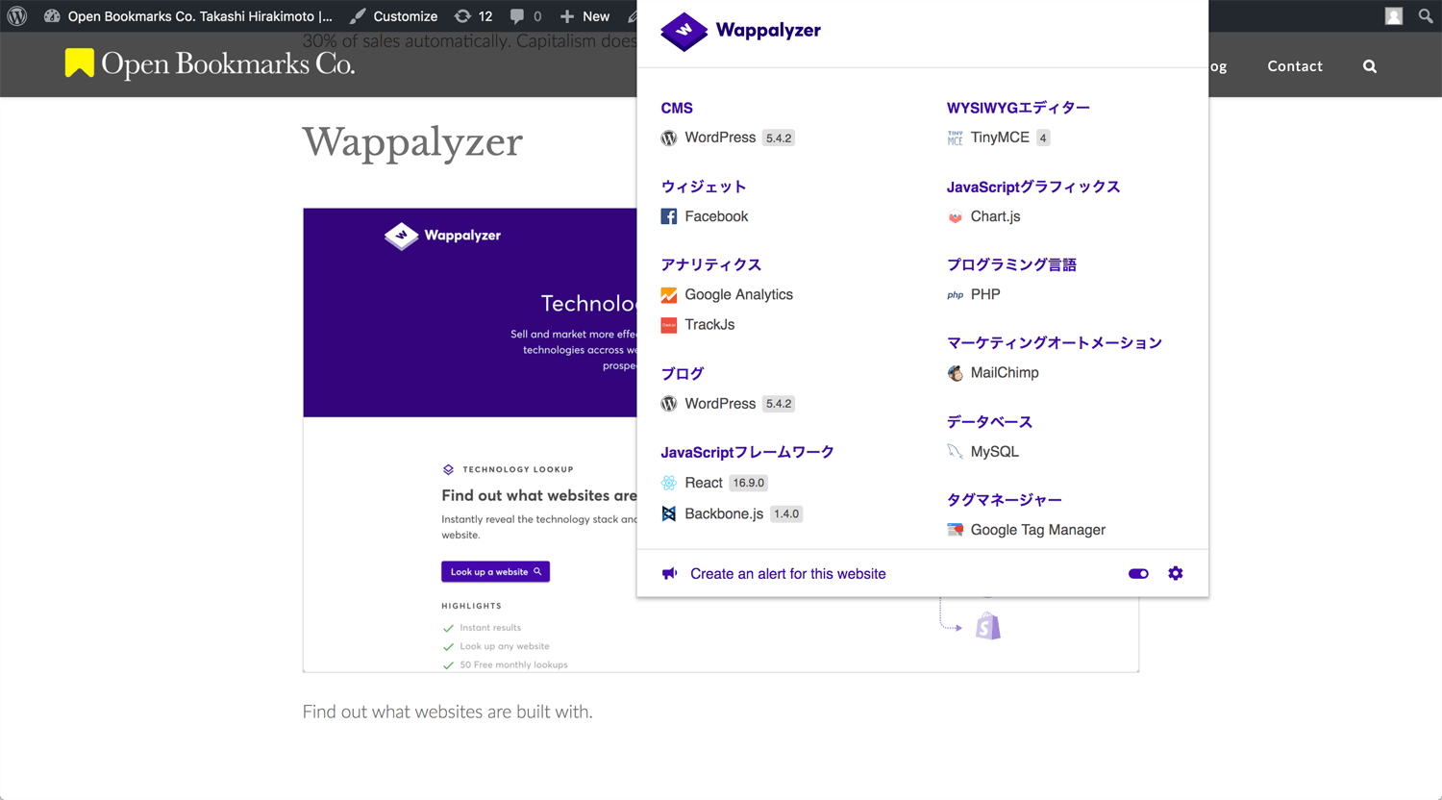Click the WordPress icon under ブログ
1442x800 pixels.
(669, 404)
